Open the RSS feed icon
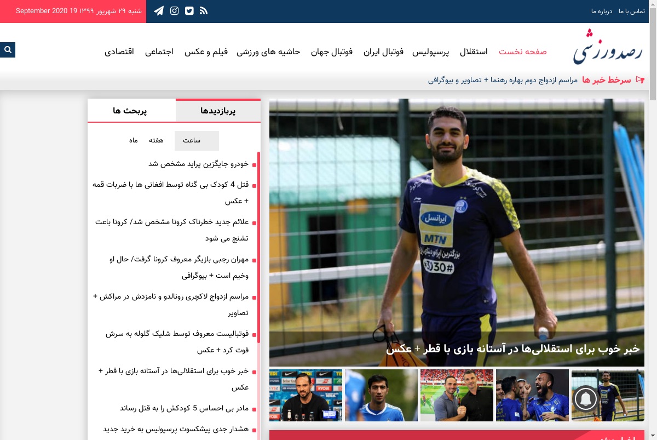Image resolution: width=657 pixels, height=440 pixels. click(x=204, y=11)
